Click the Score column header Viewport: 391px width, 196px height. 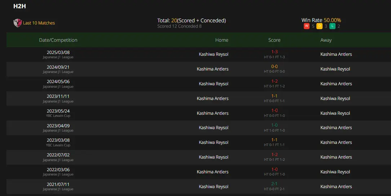(x=274, y=40)
